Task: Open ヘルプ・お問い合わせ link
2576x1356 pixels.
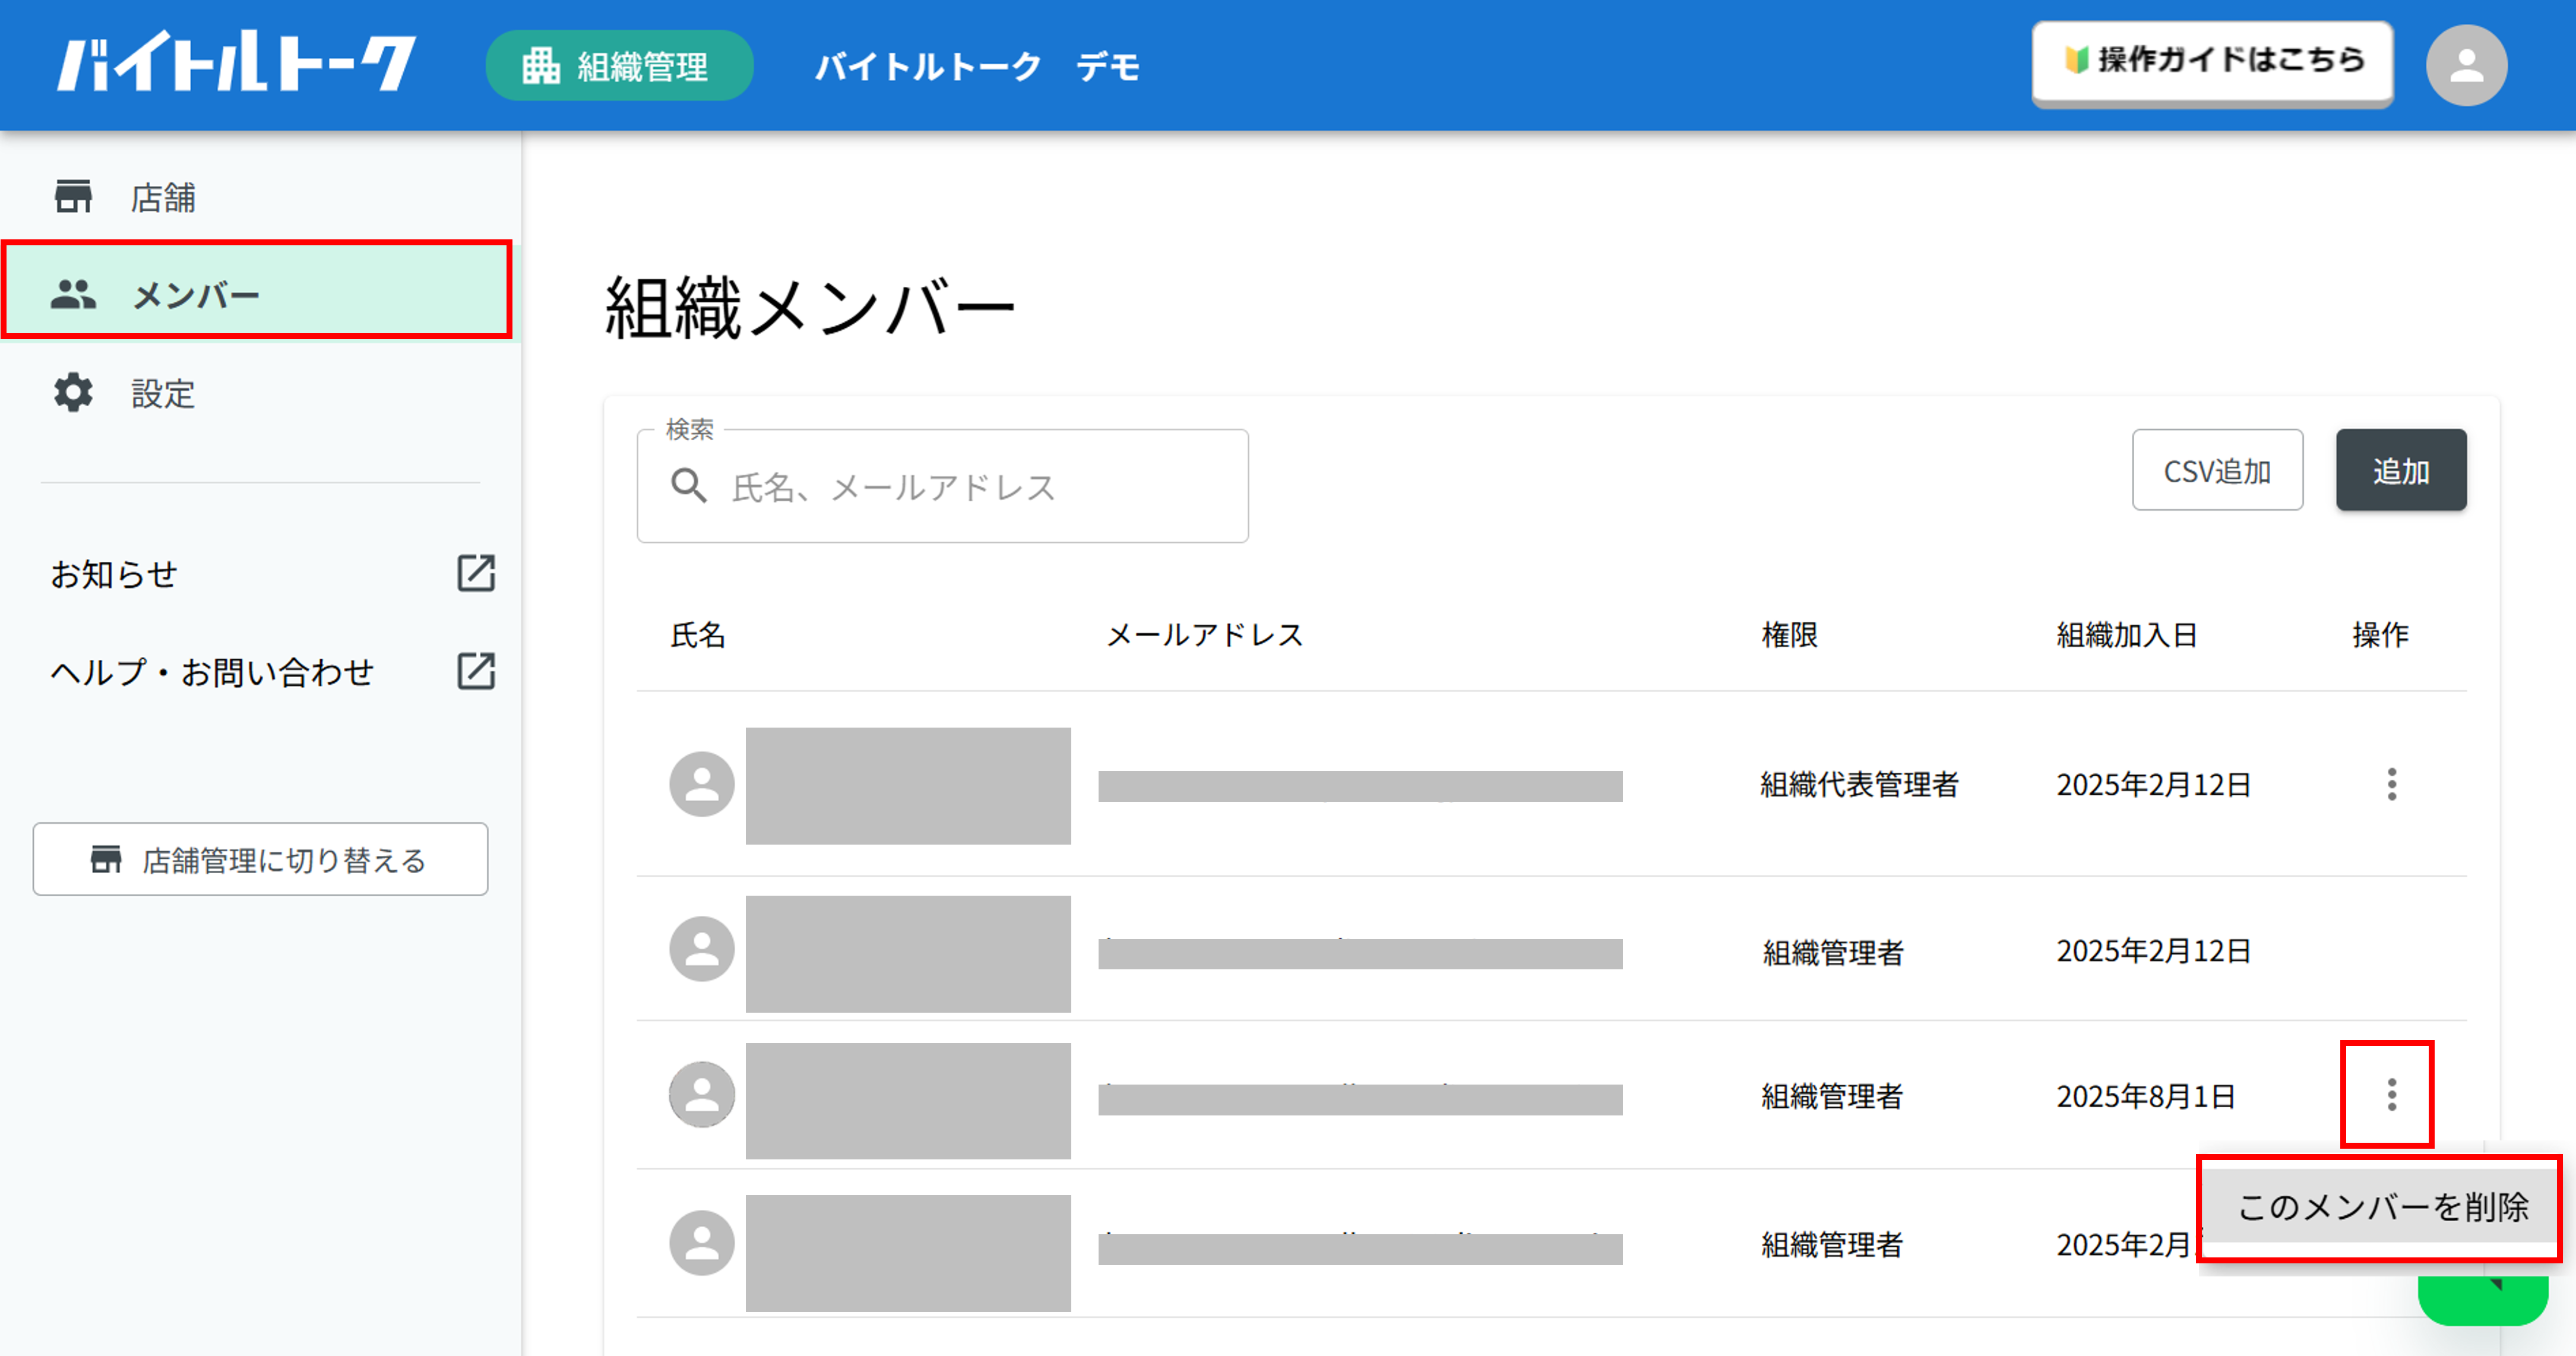Action: pos(212,672)
